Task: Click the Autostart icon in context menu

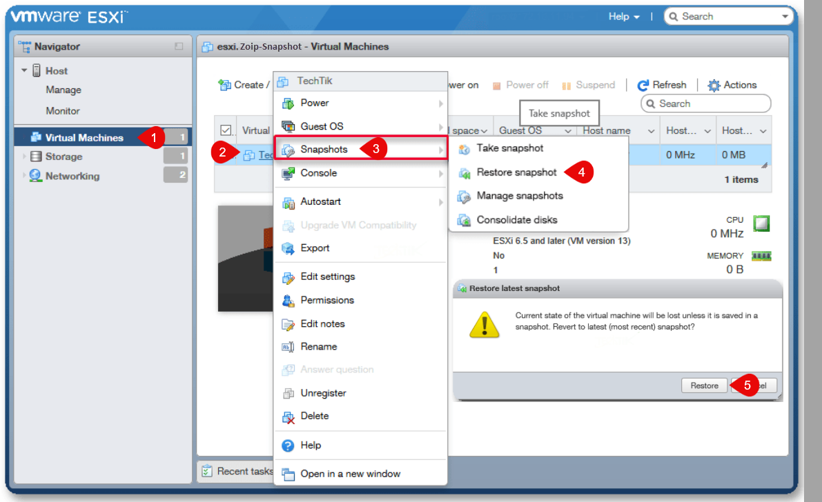Action: 288,202
